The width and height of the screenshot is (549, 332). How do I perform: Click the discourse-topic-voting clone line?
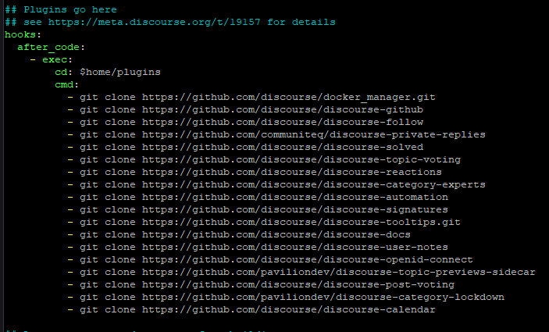pos(264,159)
